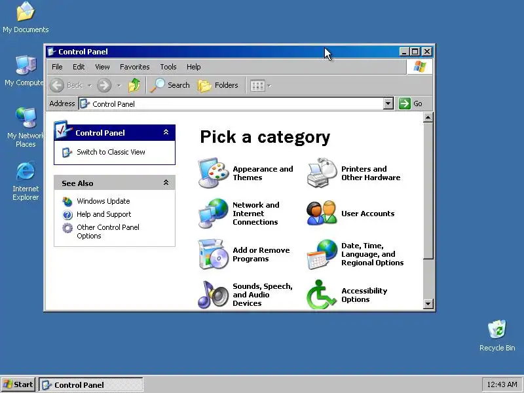Click the Back arrow toolbar button
524x393 pixels.
pyautogui.click(x=57, y=86)
